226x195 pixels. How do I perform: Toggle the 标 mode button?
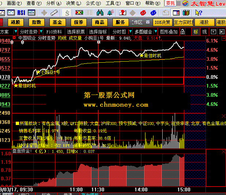[196, 32]
